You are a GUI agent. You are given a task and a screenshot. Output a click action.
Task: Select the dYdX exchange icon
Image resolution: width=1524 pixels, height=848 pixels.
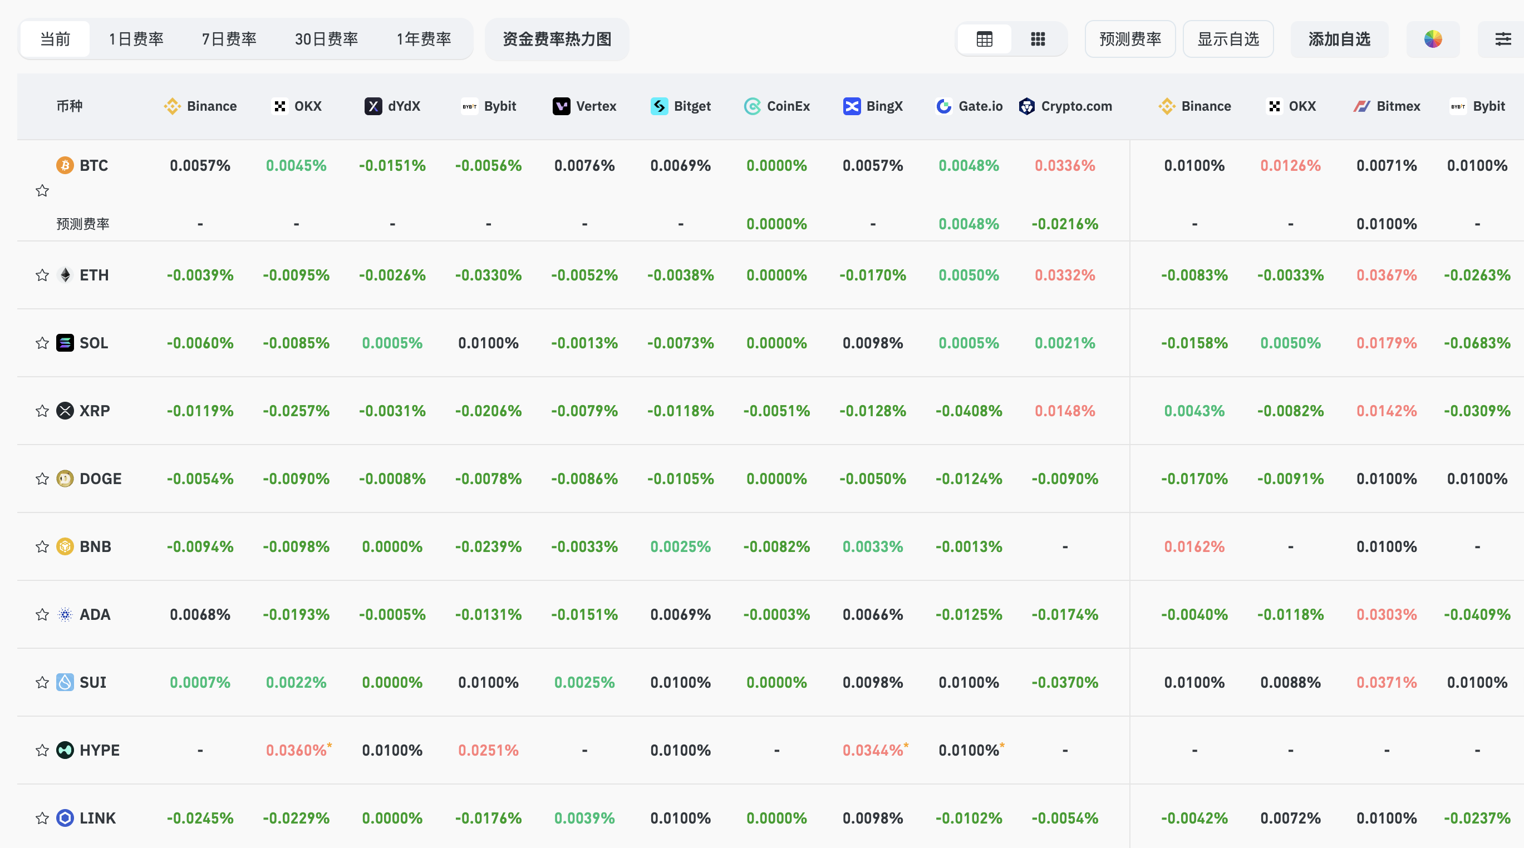tap(373, 106)
